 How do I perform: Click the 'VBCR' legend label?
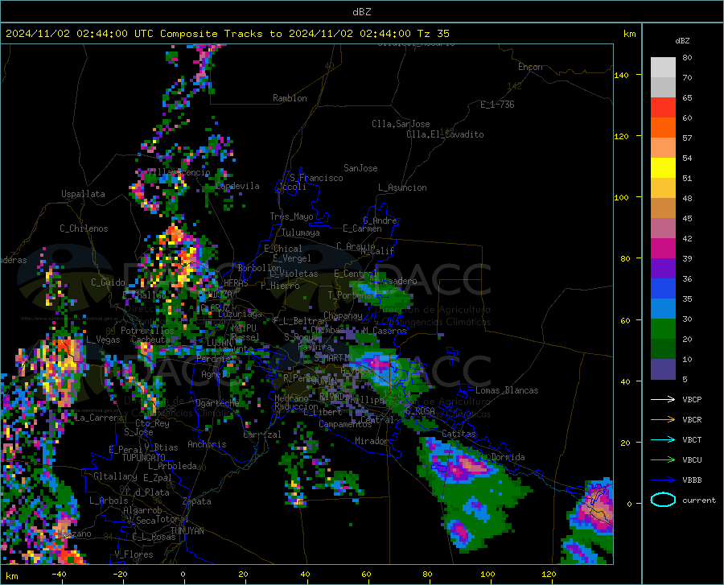tap(692, 420)
